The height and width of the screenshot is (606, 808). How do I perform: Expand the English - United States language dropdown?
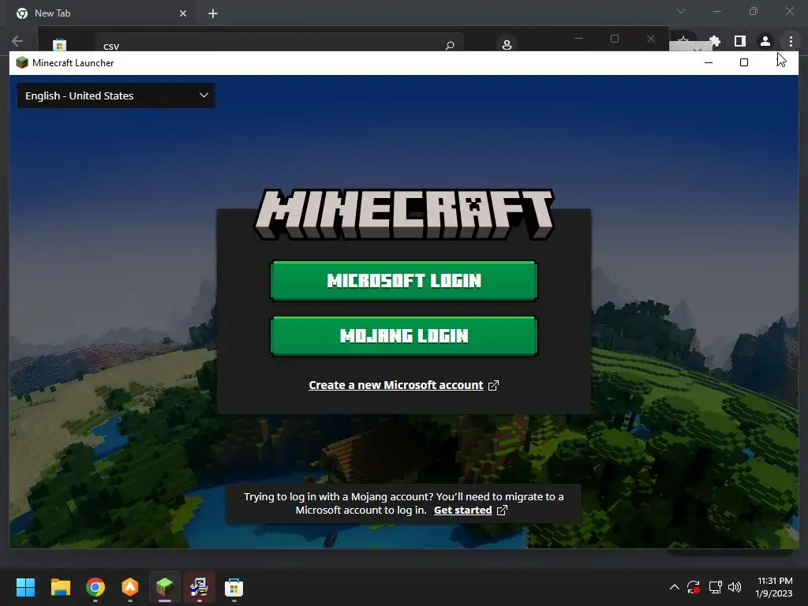click(116, 95)
